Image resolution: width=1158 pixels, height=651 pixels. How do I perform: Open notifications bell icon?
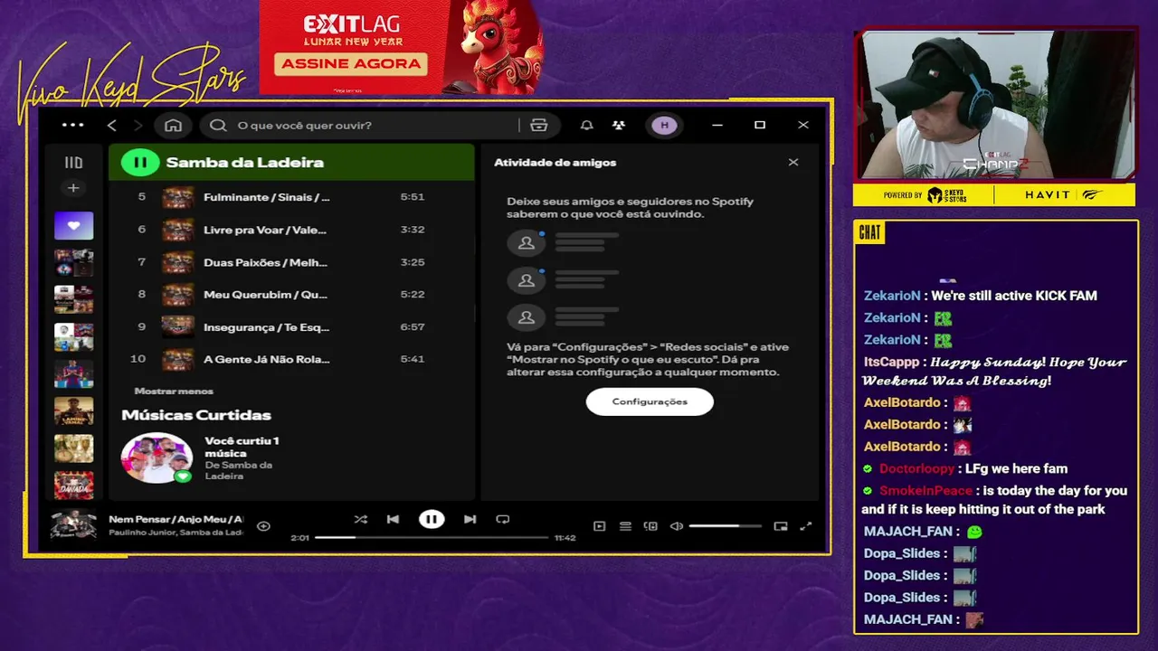(x=587, y=126)
